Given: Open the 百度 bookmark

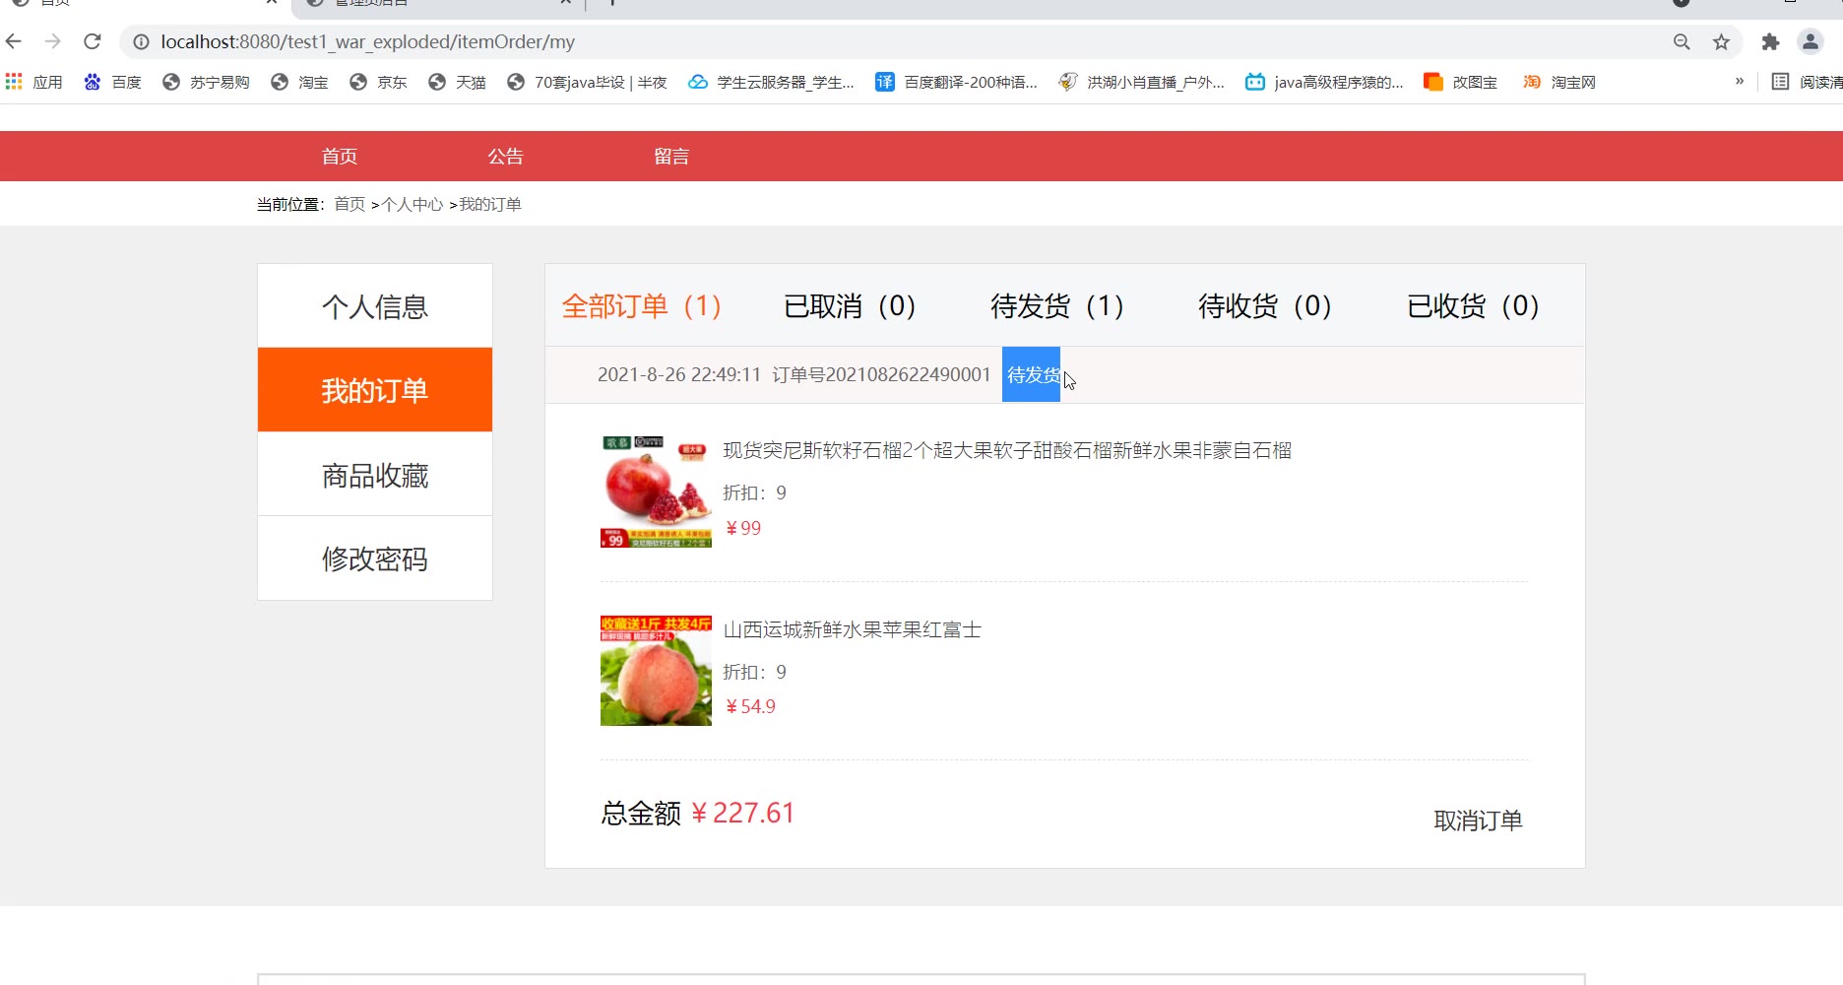Looking at the screenshot, I should [x=113, y=82].
